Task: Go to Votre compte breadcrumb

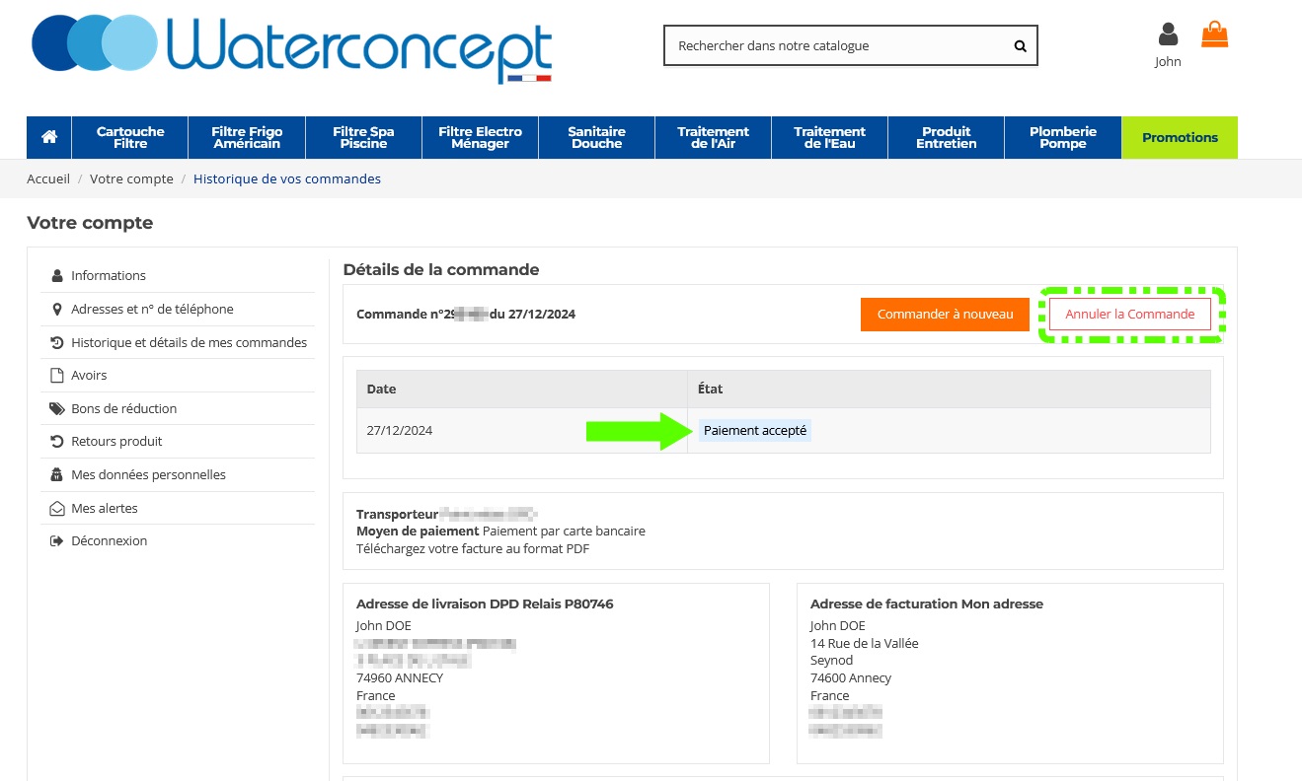Action: (x=131, y=179)
